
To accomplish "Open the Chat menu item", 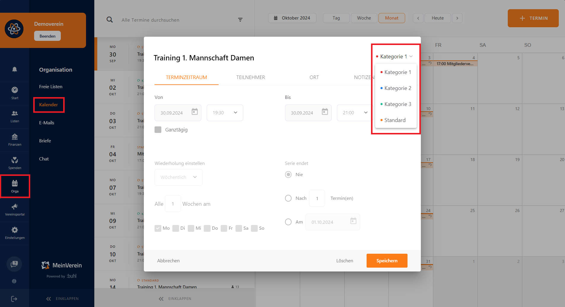I will (44, 159).
